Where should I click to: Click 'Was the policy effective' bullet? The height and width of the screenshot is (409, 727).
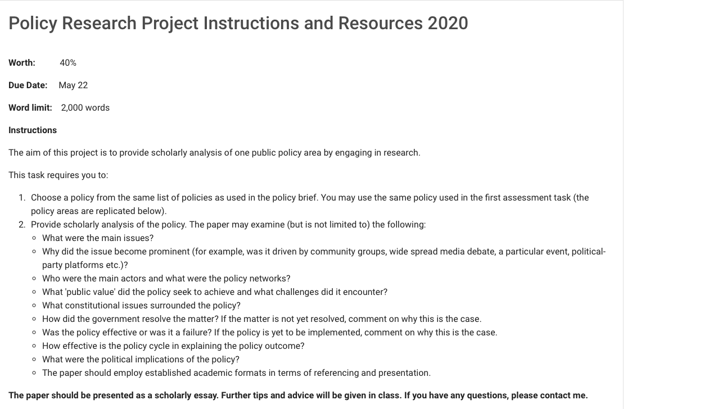coord(270,333)
